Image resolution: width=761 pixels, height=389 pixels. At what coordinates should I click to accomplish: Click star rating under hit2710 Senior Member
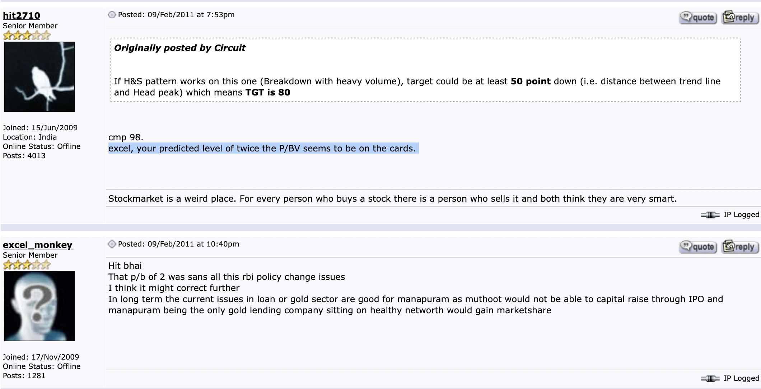coord(27,36)
